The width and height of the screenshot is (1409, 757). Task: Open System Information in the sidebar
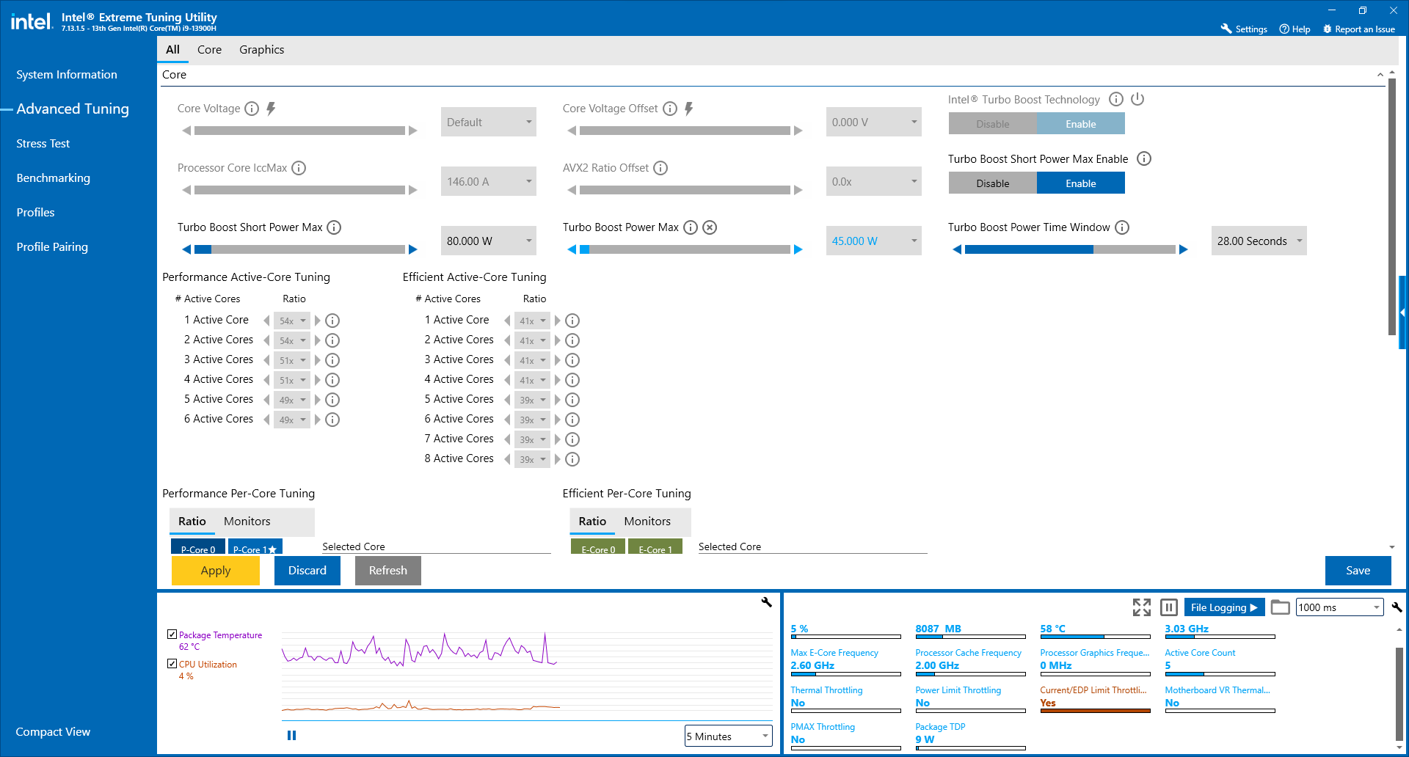tap(67, 74)
